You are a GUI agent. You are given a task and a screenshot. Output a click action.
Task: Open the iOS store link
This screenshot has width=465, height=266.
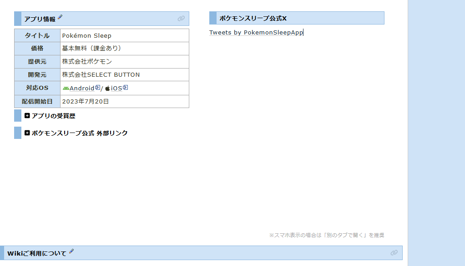[116, 88]
